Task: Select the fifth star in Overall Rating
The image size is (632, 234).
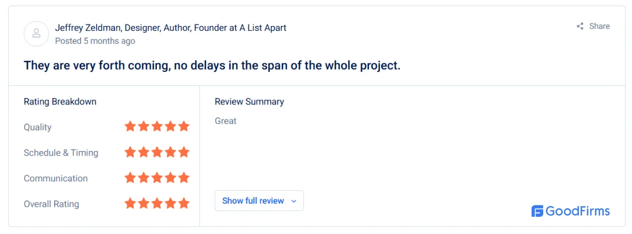Action: tap(184, 203)
